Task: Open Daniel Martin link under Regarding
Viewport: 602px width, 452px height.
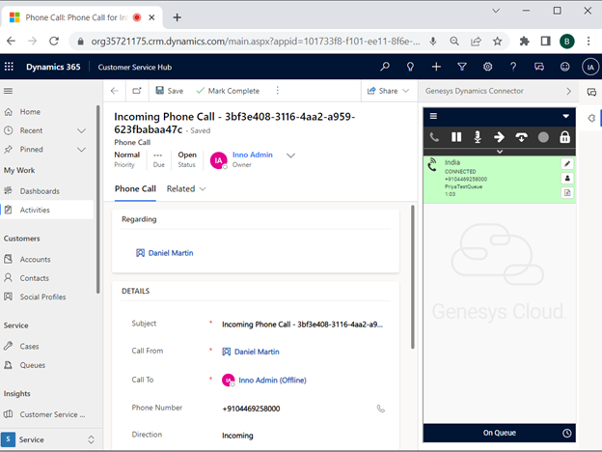Action: point(170,253)
